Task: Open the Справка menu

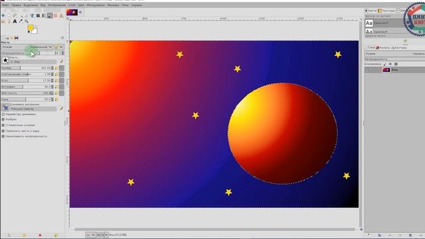Action: tap(136, 5)
